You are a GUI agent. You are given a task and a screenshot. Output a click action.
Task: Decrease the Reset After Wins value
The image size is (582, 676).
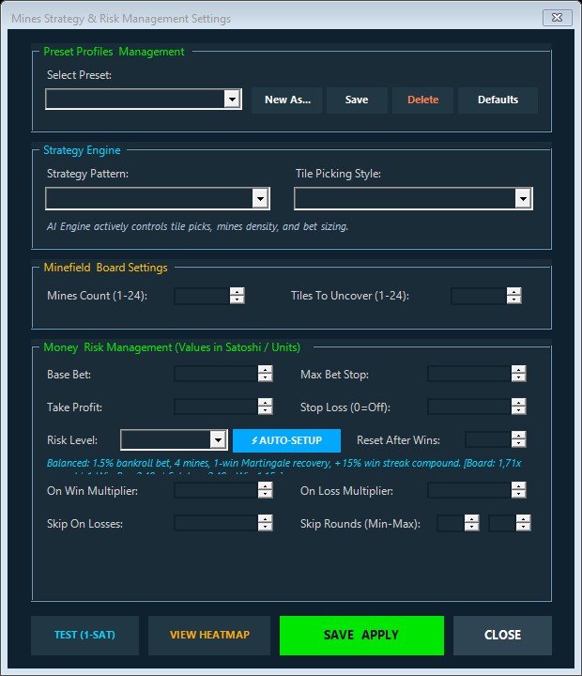[x=518, y=443]
